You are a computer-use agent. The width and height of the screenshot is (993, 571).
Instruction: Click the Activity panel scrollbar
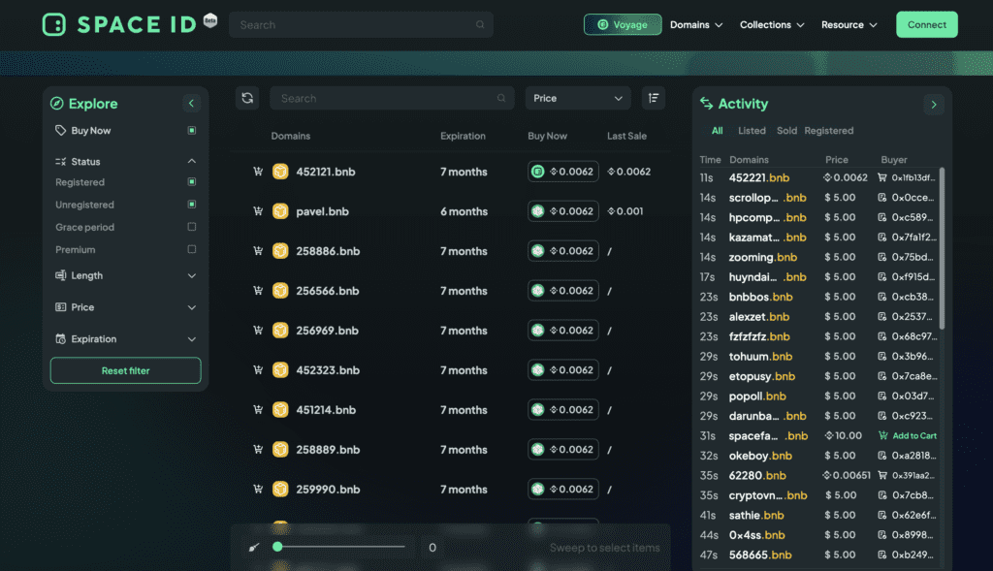point(942,248)
